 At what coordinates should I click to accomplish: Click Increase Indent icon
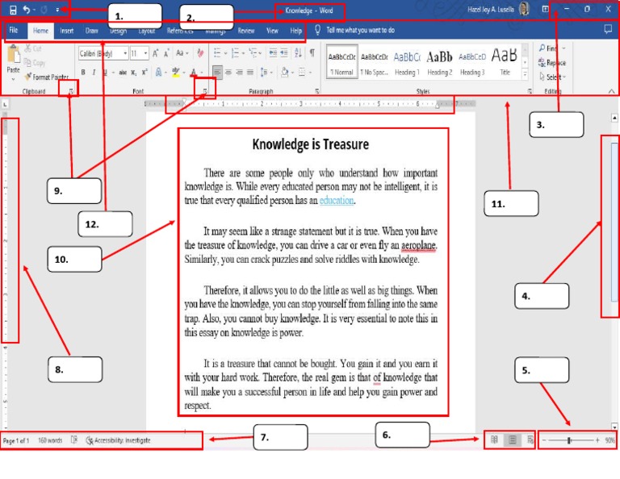(284, 53)
